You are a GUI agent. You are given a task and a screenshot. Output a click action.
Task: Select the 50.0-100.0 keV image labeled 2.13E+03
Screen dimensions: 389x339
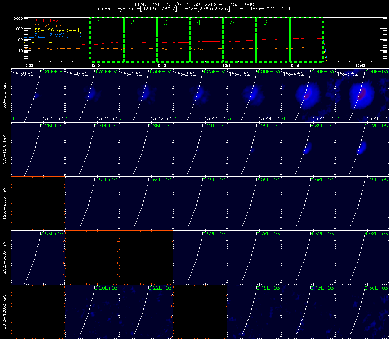pos(308,312)
